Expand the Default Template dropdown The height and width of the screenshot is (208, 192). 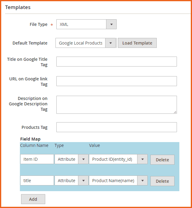pos(86,43)
